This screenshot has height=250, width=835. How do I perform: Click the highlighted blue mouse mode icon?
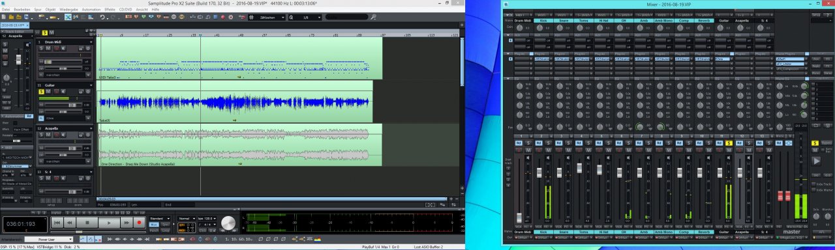tap(68, 17)
